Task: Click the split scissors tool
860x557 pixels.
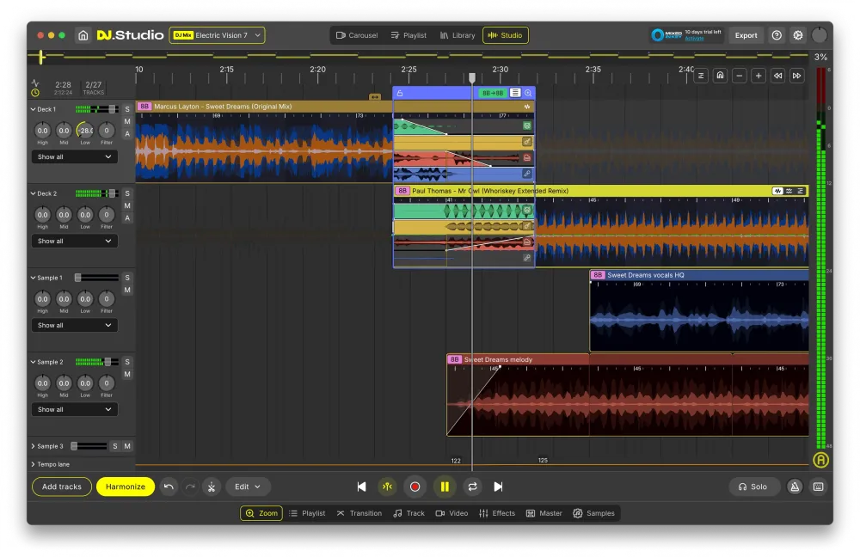Action: tap(212, 487)
